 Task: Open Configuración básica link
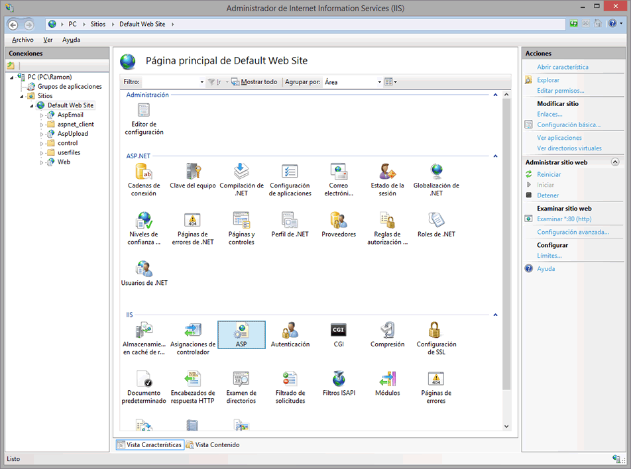pos(569,125)
